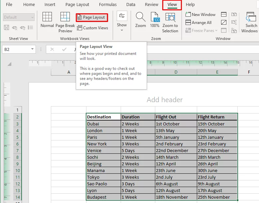Switch to Normal workbook view

click(47, 20)
